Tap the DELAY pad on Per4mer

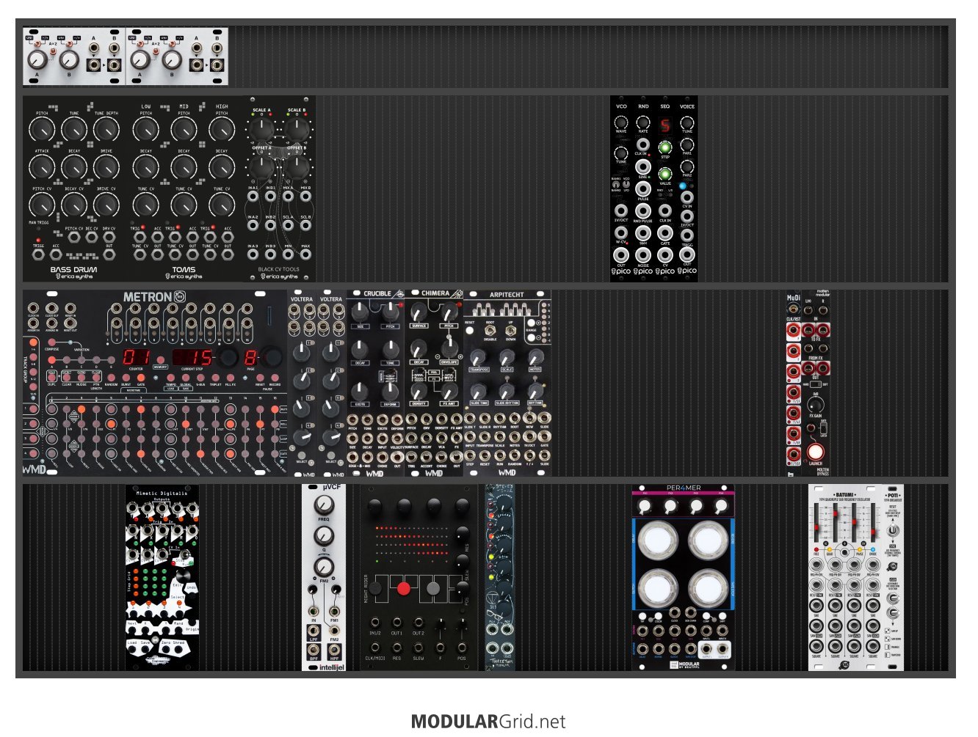coord(658,540)
